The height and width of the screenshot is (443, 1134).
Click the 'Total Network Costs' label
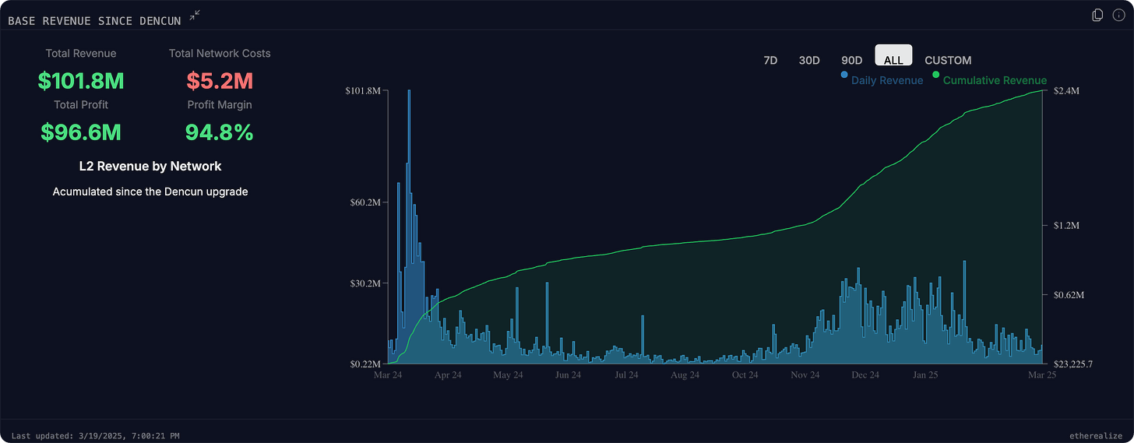coord(220,53)
